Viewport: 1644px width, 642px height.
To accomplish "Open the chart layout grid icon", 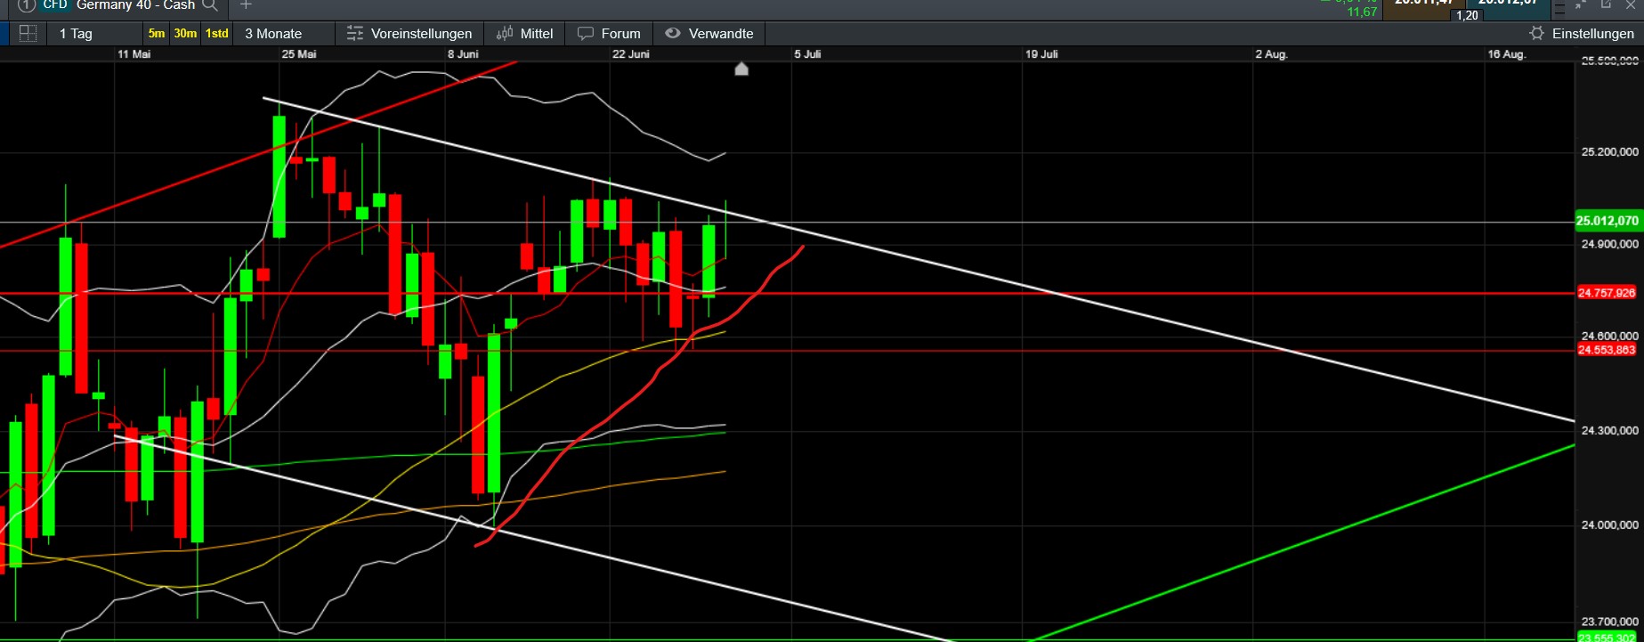I will [x=28, y=33].
